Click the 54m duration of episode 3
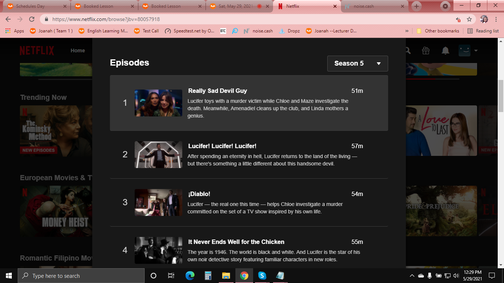 pos(357,194)
